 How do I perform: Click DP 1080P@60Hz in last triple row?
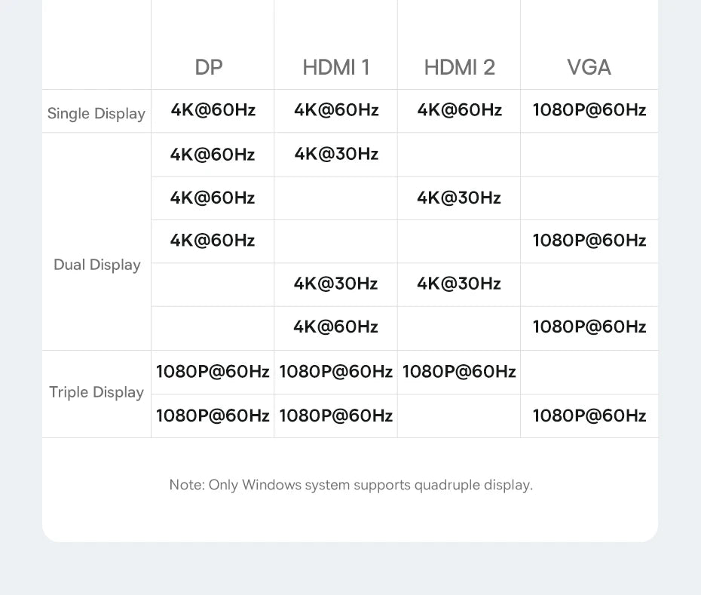tap(213, 416)
